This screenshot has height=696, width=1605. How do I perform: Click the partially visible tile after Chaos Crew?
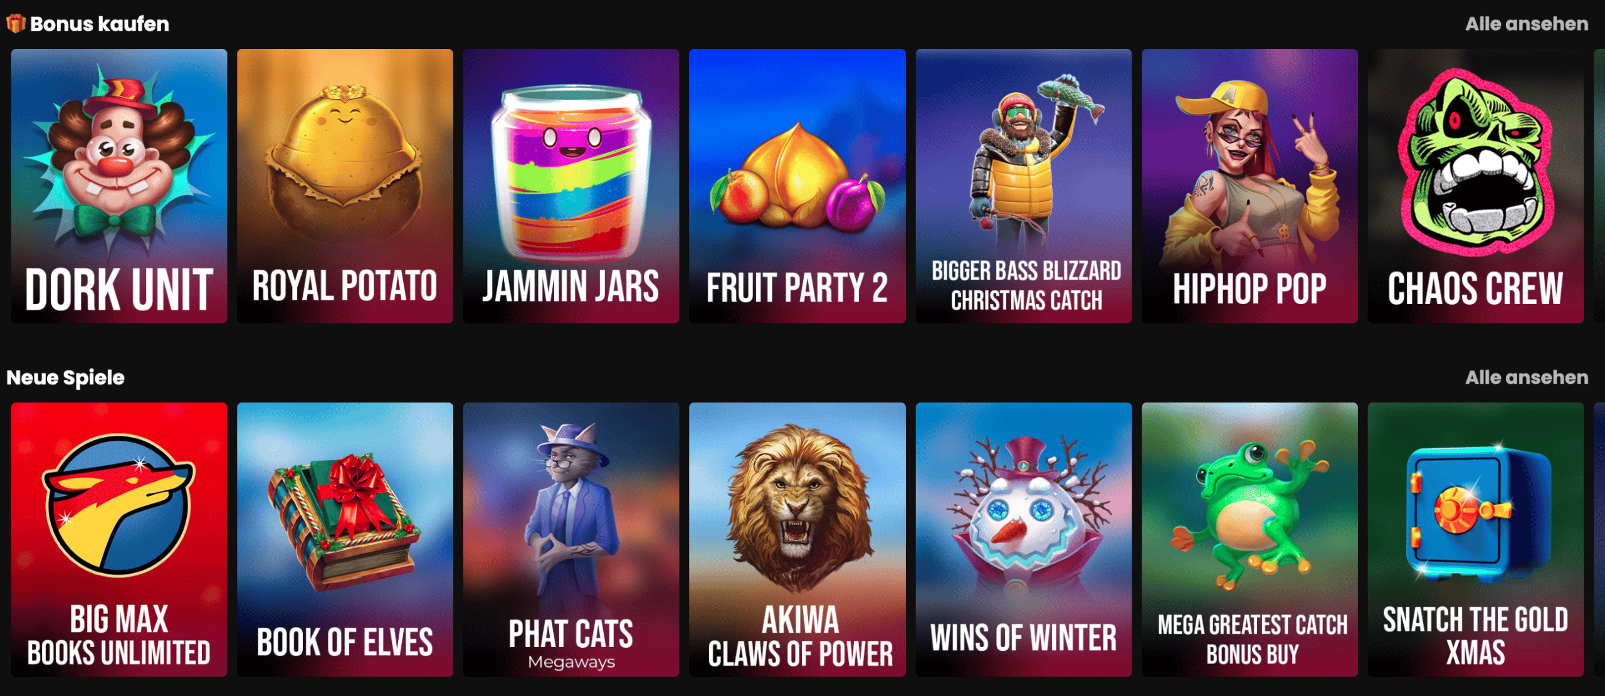coord(1599,186)
